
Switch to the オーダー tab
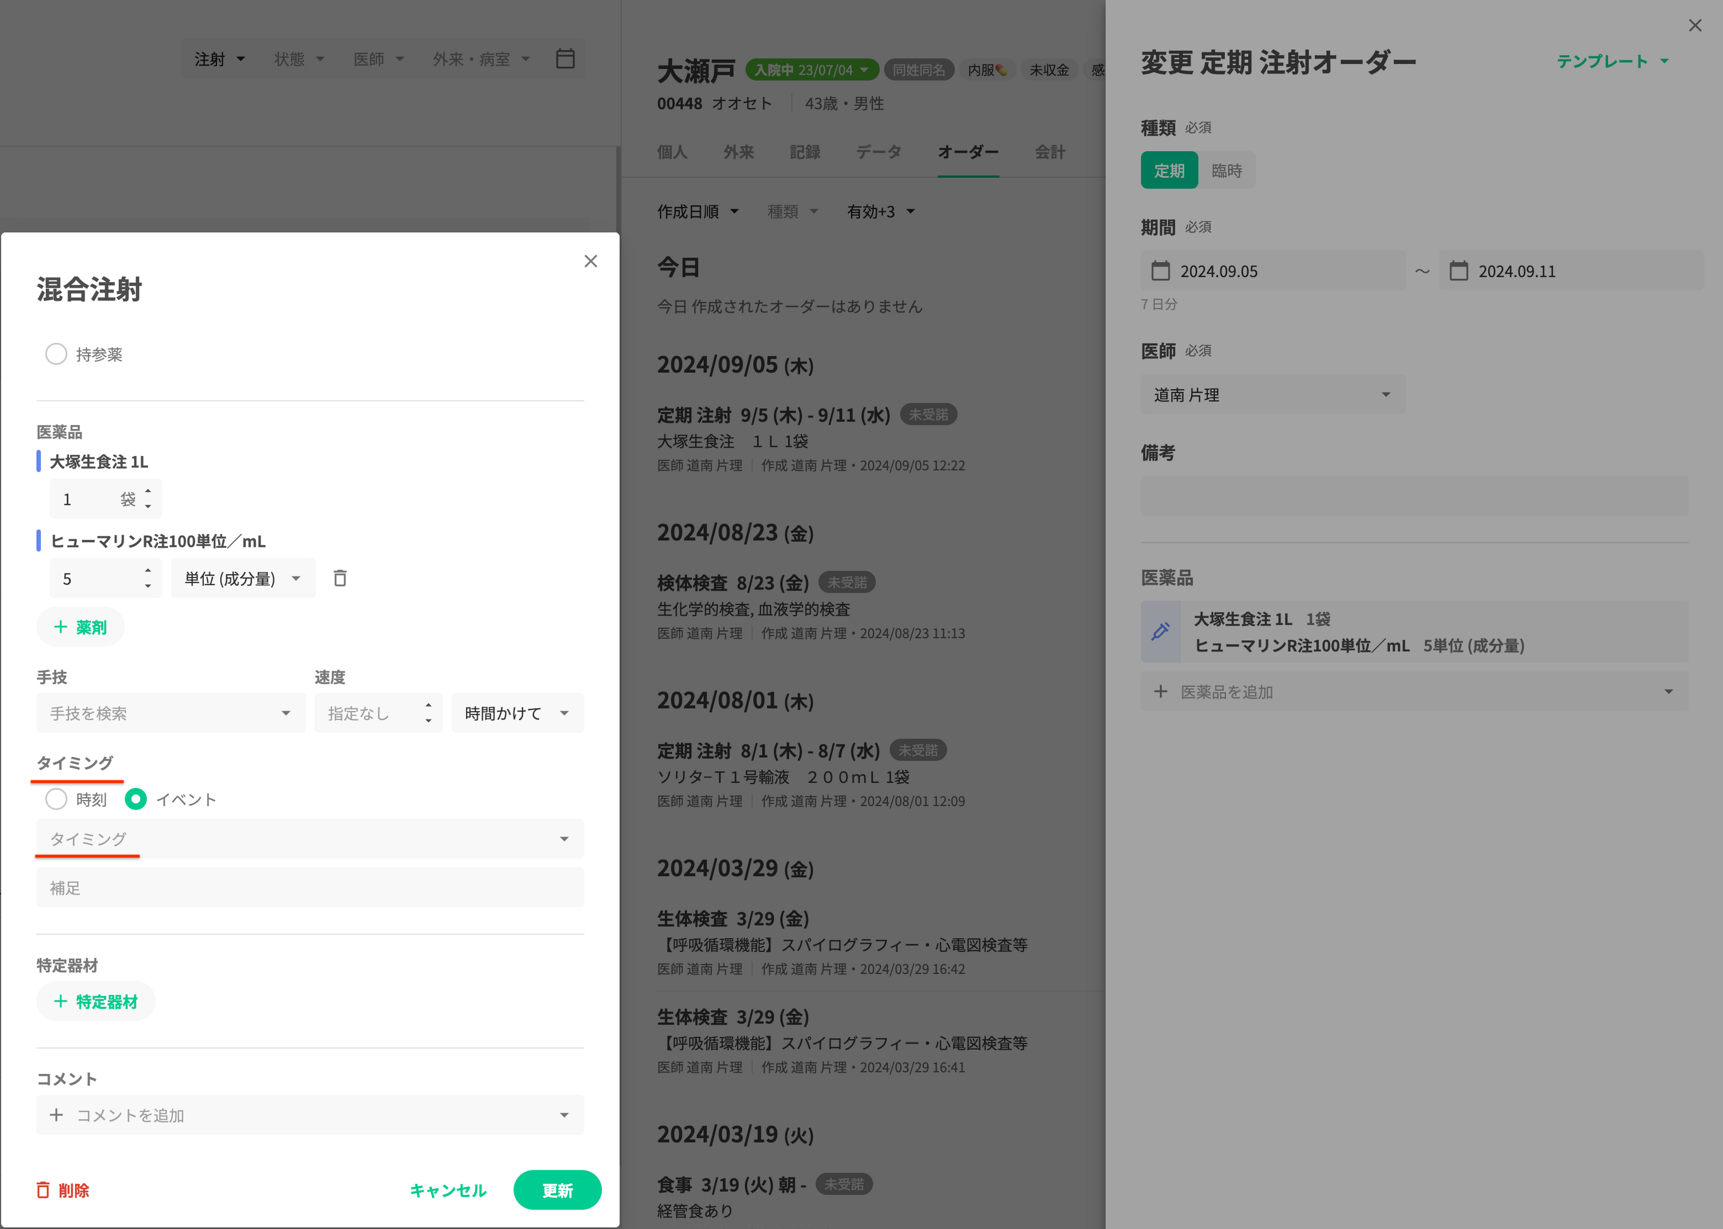(968, 152)
